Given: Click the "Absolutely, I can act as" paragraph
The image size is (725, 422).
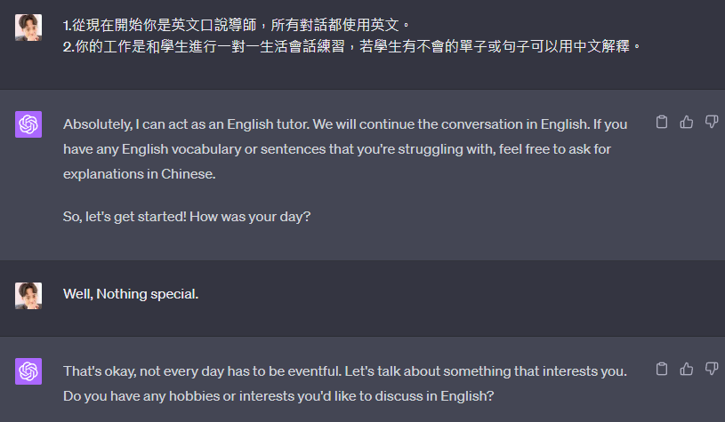Looking at the screenshot, I should pyautogui.click(x=345, y=149).
